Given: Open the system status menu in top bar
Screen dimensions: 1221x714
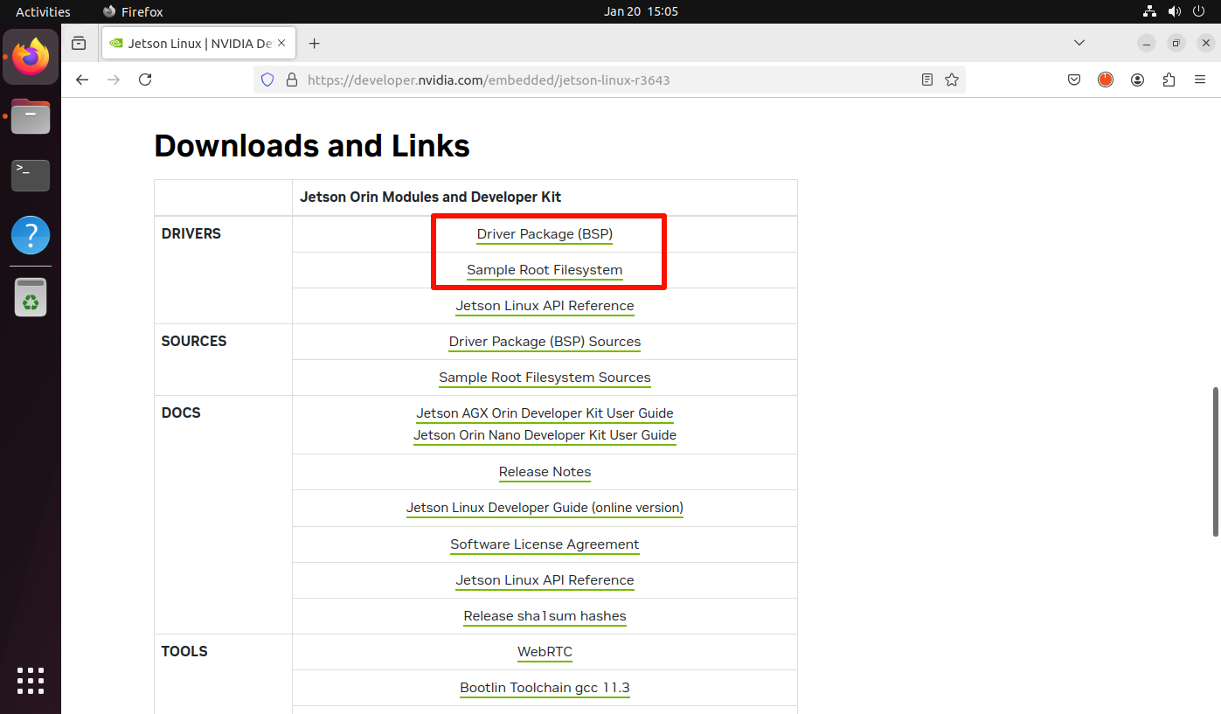Looking at the screenshot, I should 1175,11.
